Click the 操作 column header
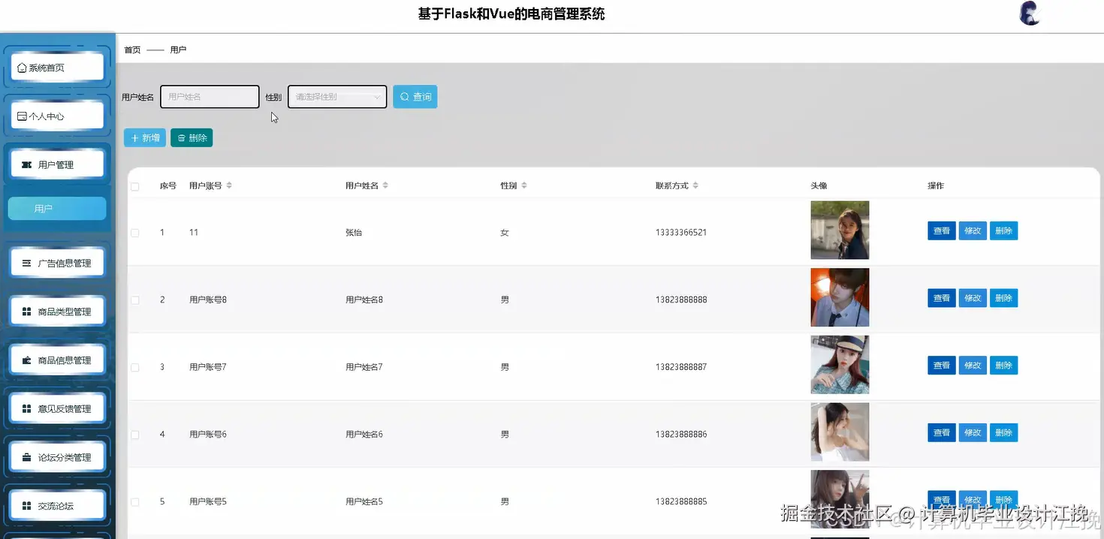1104x539 pixels. tap(936, 185)
